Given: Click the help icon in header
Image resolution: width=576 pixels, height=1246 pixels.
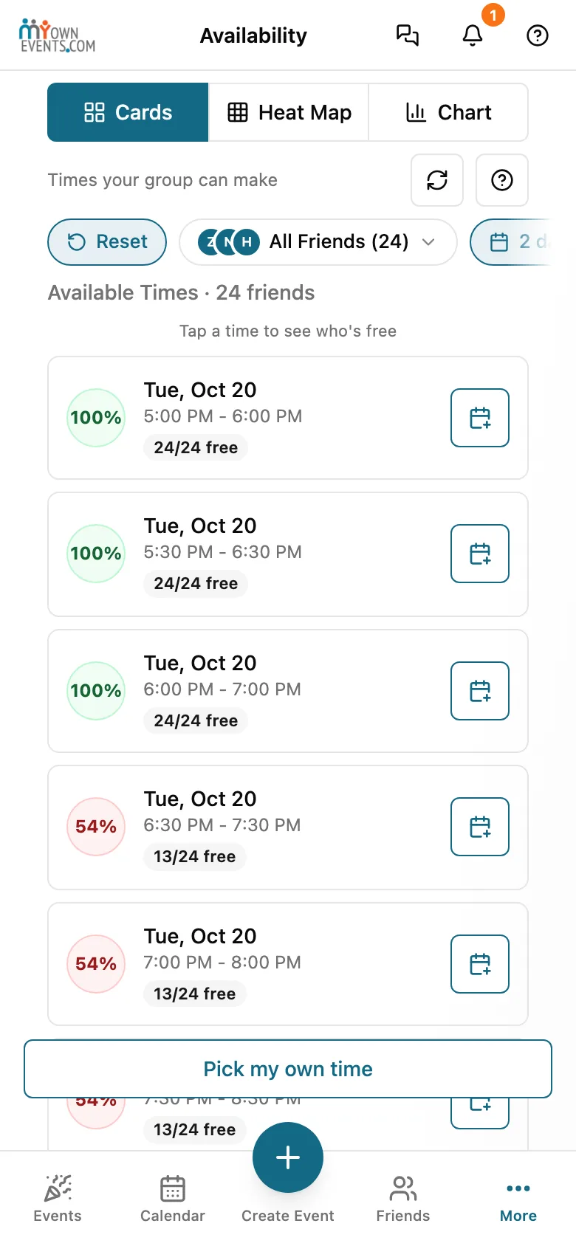Looking at the screenshot, I should [x=538, y=35].
